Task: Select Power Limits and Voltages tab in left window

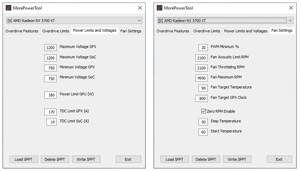Action: tap(95, 30)
